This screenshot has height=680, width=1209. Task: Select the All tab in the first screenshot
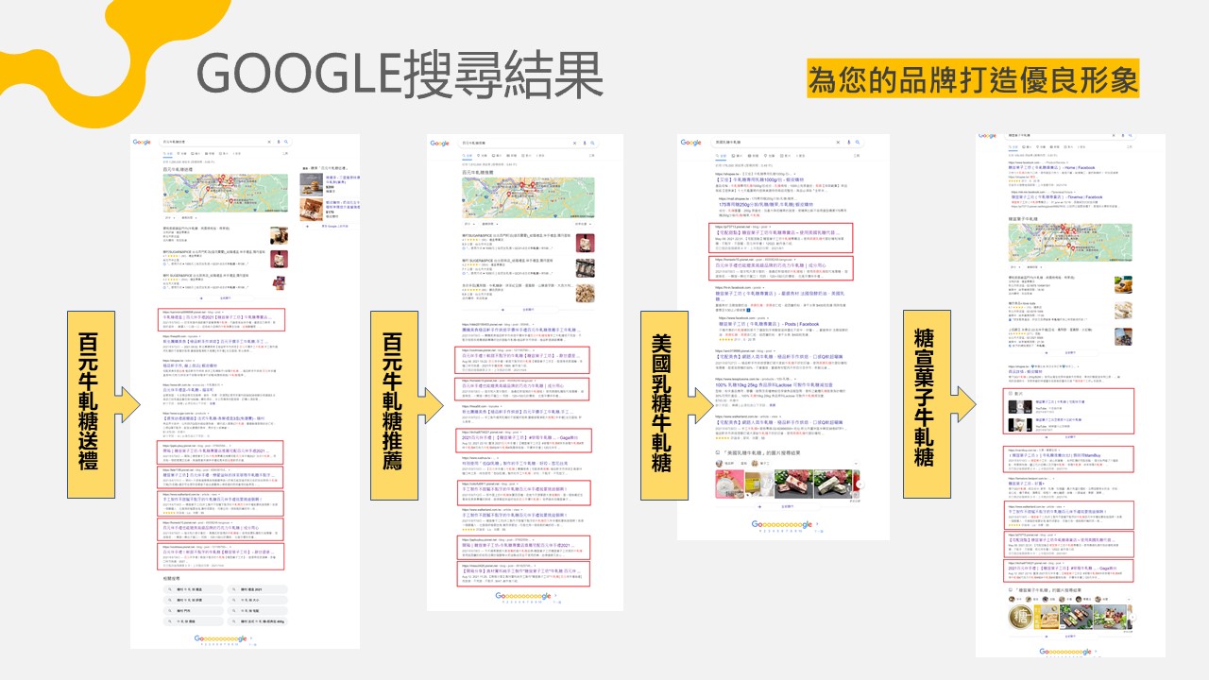(x=168, y=153)
